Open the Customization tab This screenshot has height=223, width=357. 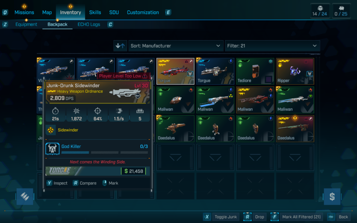pos(143,12)
